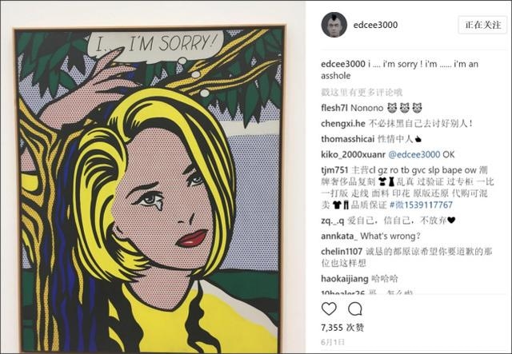
Task: Like the post with the heart icon
Action: [x=329, y=308]
